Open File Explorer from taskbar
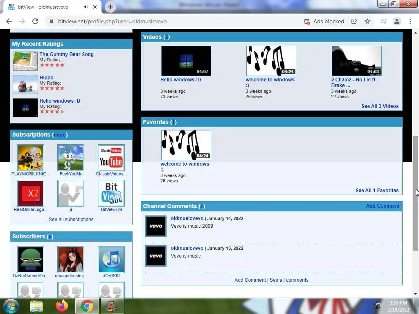This screenshot has height=314, width=419. click(36, 306)
